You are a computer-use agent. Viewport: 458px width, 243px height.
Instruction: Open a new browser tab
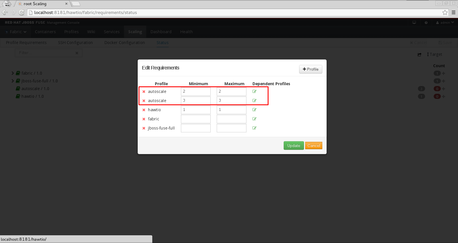coord(76,4)
